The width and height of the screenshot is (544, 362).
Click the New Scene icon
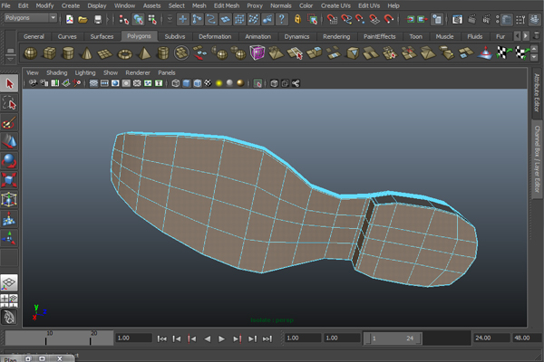(70, 19)
